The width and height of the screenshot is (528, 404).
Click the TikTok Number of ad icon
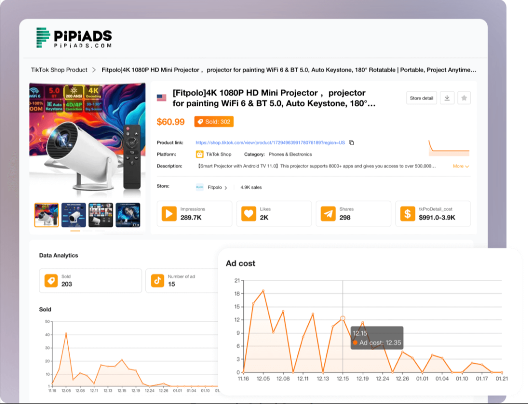[158, 280]
